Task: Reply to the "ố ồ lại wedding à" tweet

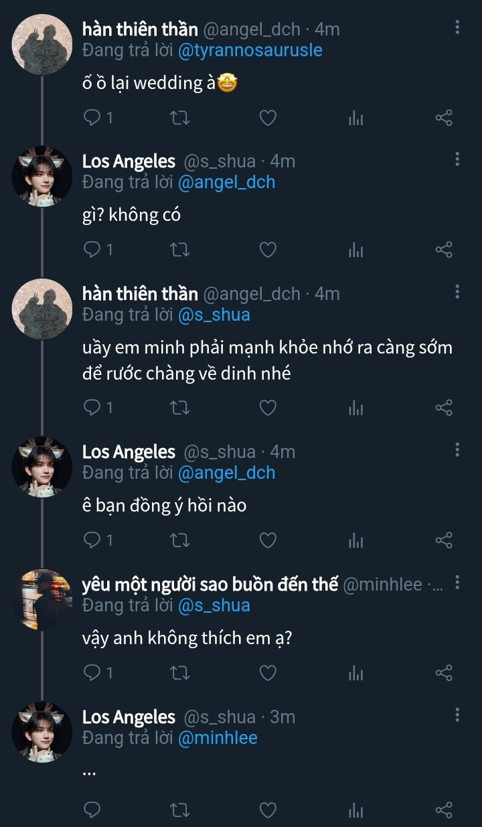Action: (92, 119)
